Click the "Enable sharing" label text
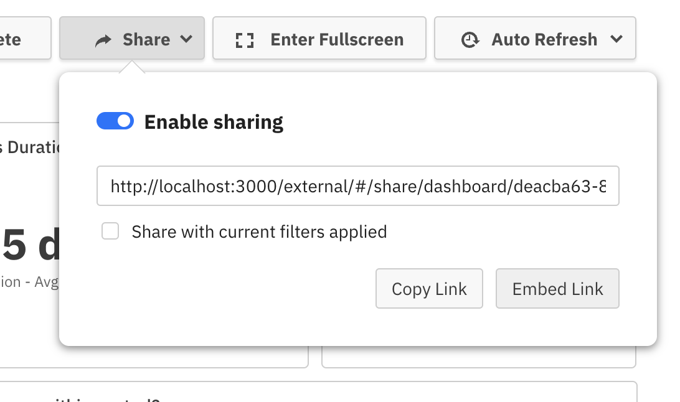The width and height of the screenshot is (680, 402). pos(214,122)
